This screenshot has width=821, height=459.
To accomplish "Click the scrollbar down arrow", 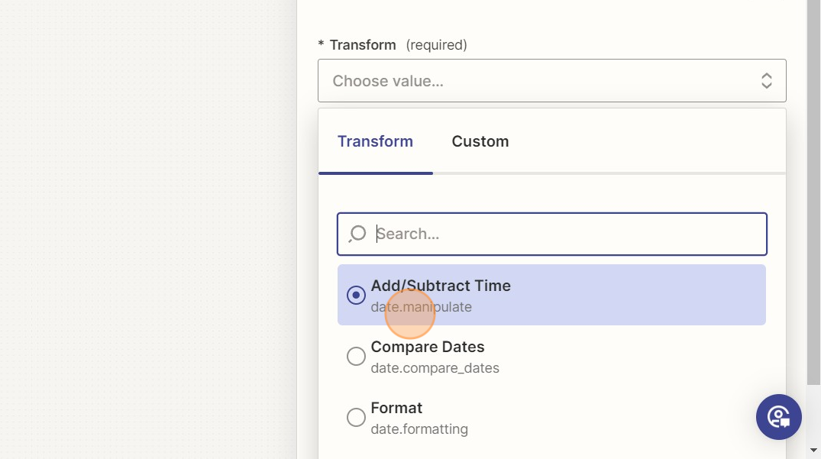I will click(813, 451).
